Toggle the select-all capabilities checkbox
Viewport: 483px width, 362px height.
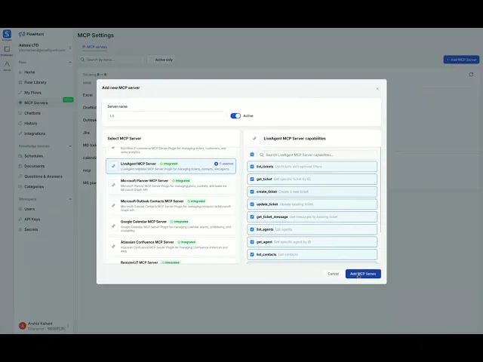(252, 155)
